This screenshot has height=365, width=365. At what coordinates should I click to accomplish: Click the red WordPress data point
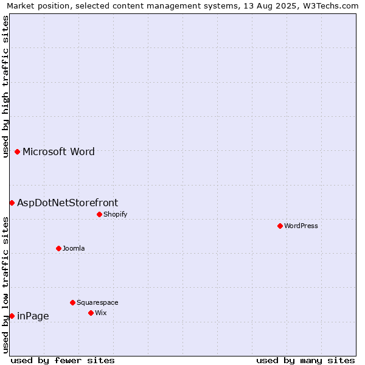pyautogui.click(x=280, y=226)
